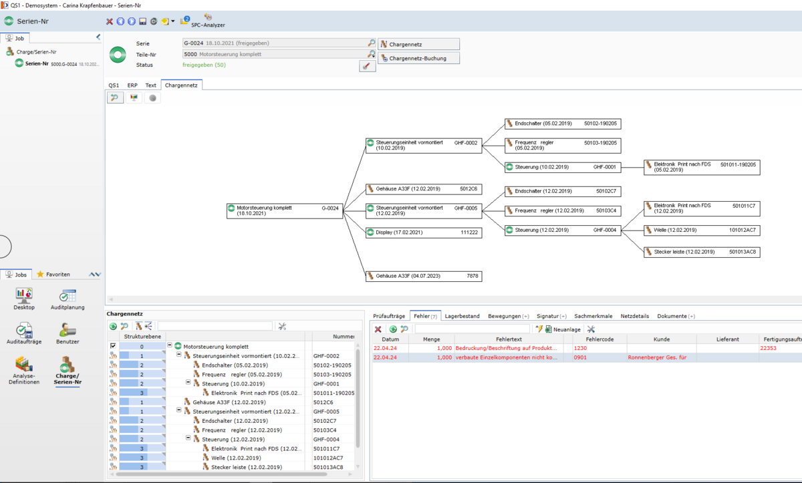This screenshot has height=483, width=802.
Task: Open the Auditplanung icon
Action: tap(68, 299)
